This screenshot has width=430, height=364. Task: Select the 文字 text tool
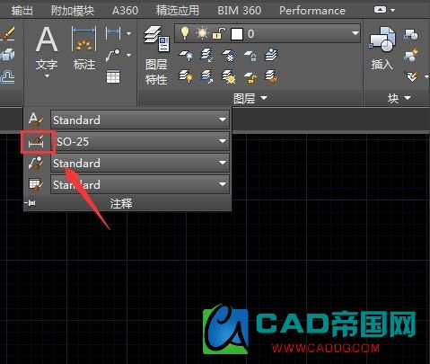coord(47,51)
